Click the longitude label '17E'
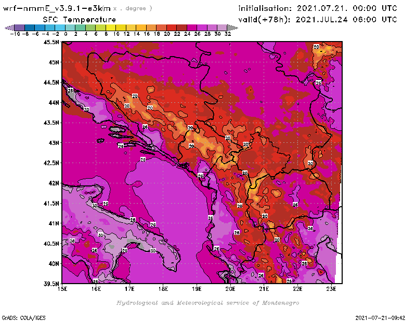 pos(129,289)
